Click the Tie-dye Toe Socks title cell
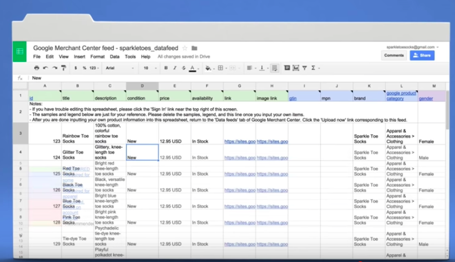This screenshot has height=262, width=455. 77,236
